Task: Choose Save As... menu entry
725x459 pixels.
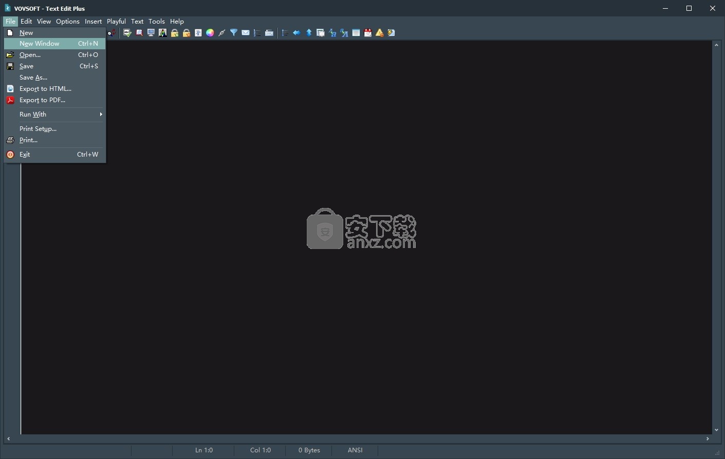Action: 54,78
